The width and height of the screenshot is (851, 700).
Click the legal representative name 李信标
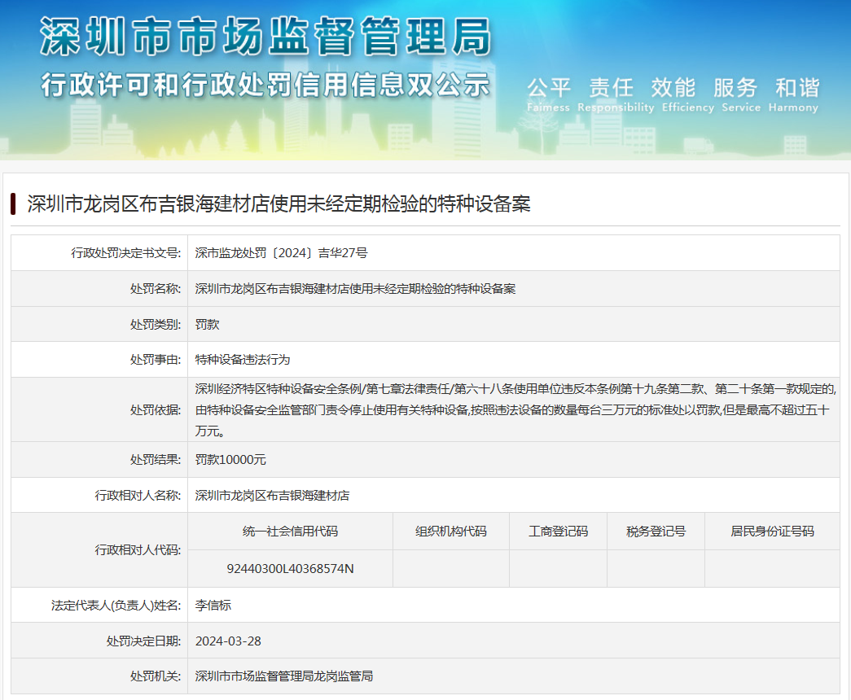coord(213,606)
